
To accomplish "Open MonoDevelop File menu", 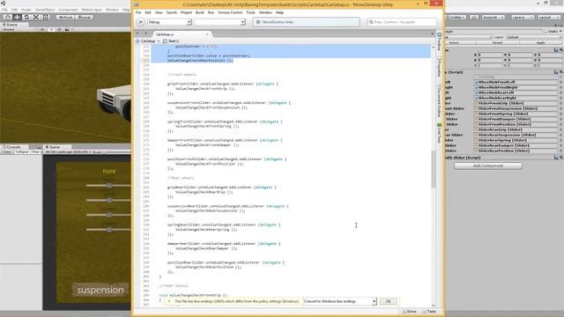I will tap(138, 12).
